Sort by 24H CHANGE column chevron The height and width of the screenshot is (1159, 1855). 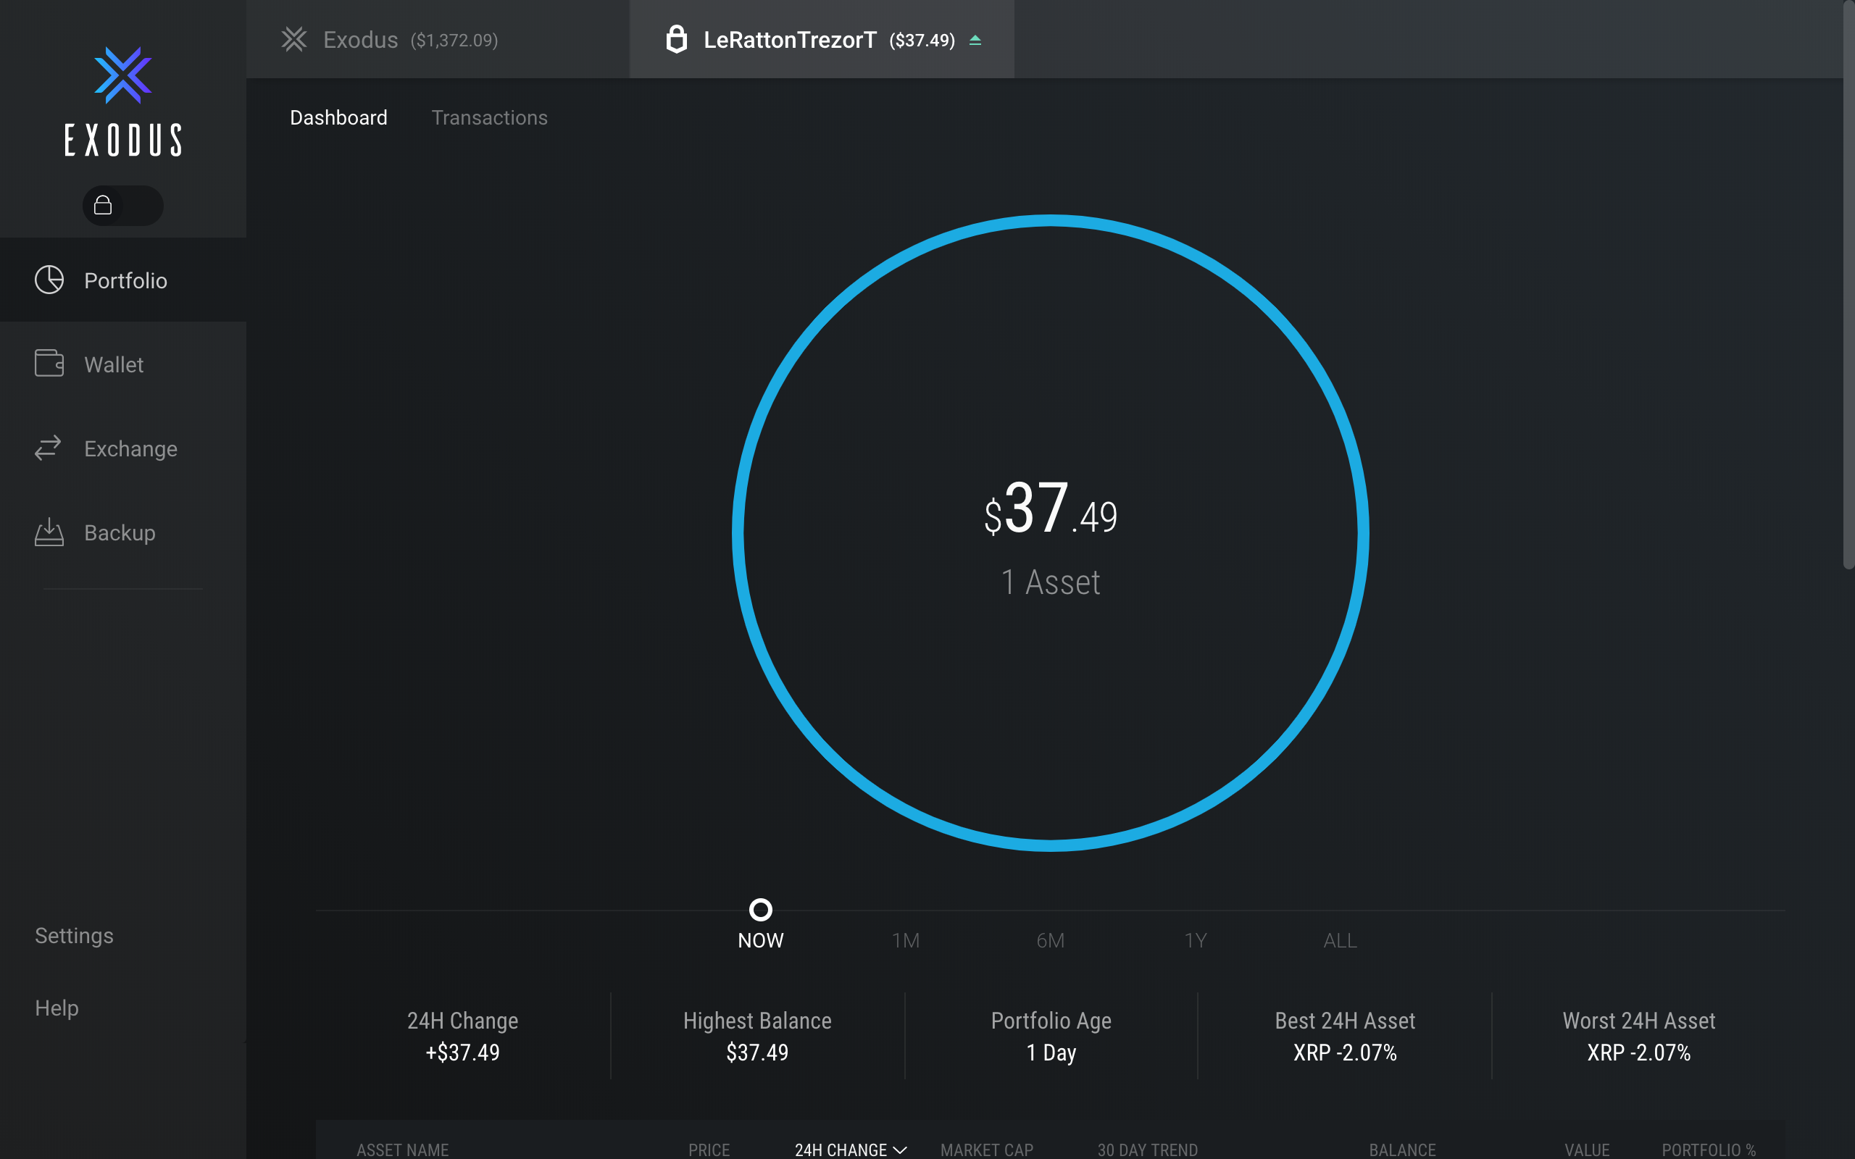pyautogui.click(x=901, y=1149)
